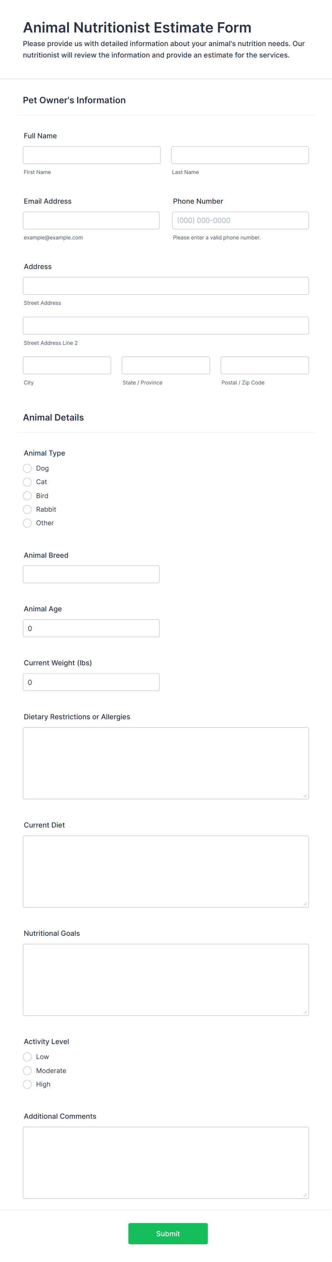Click the Dietary Restrictions or Allergies textarea
This screenshot has width=332, height=1262.
(166, 763)
